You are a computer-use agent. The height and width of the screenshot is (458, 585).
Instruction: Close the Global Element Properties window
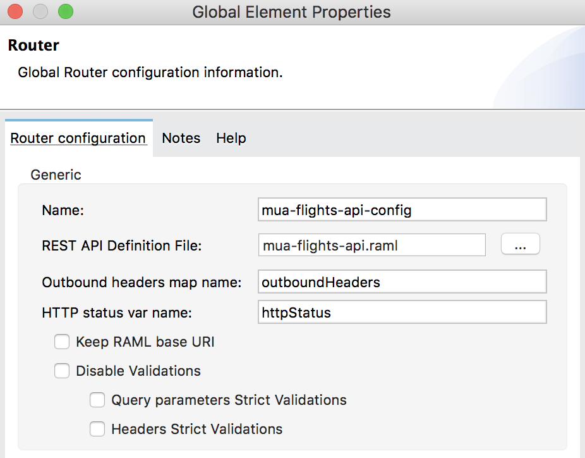pyautogui.click(x=15, y=11)
